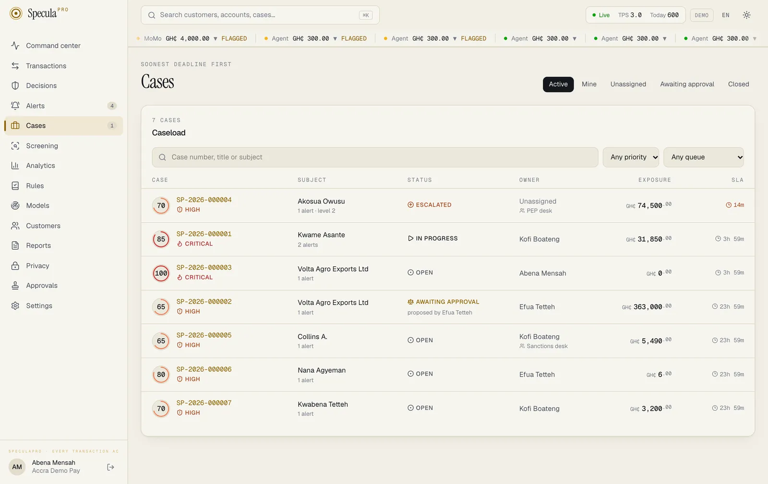Image resolution: width=768 pixels, height=484 pixels.
Task: Focus the global search customers field
Action: 260,15
